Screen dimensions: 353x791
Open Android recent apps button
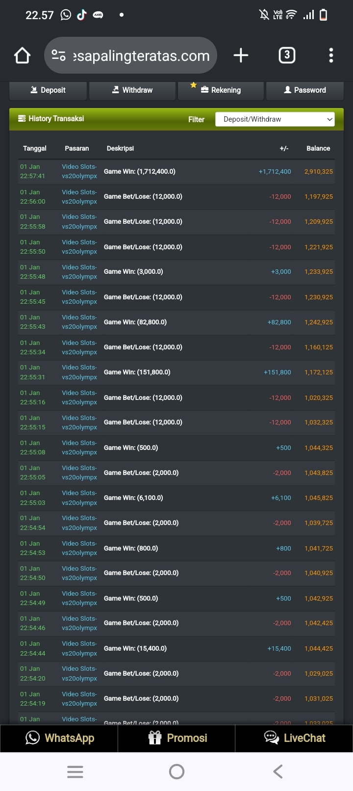coord(75,772)
